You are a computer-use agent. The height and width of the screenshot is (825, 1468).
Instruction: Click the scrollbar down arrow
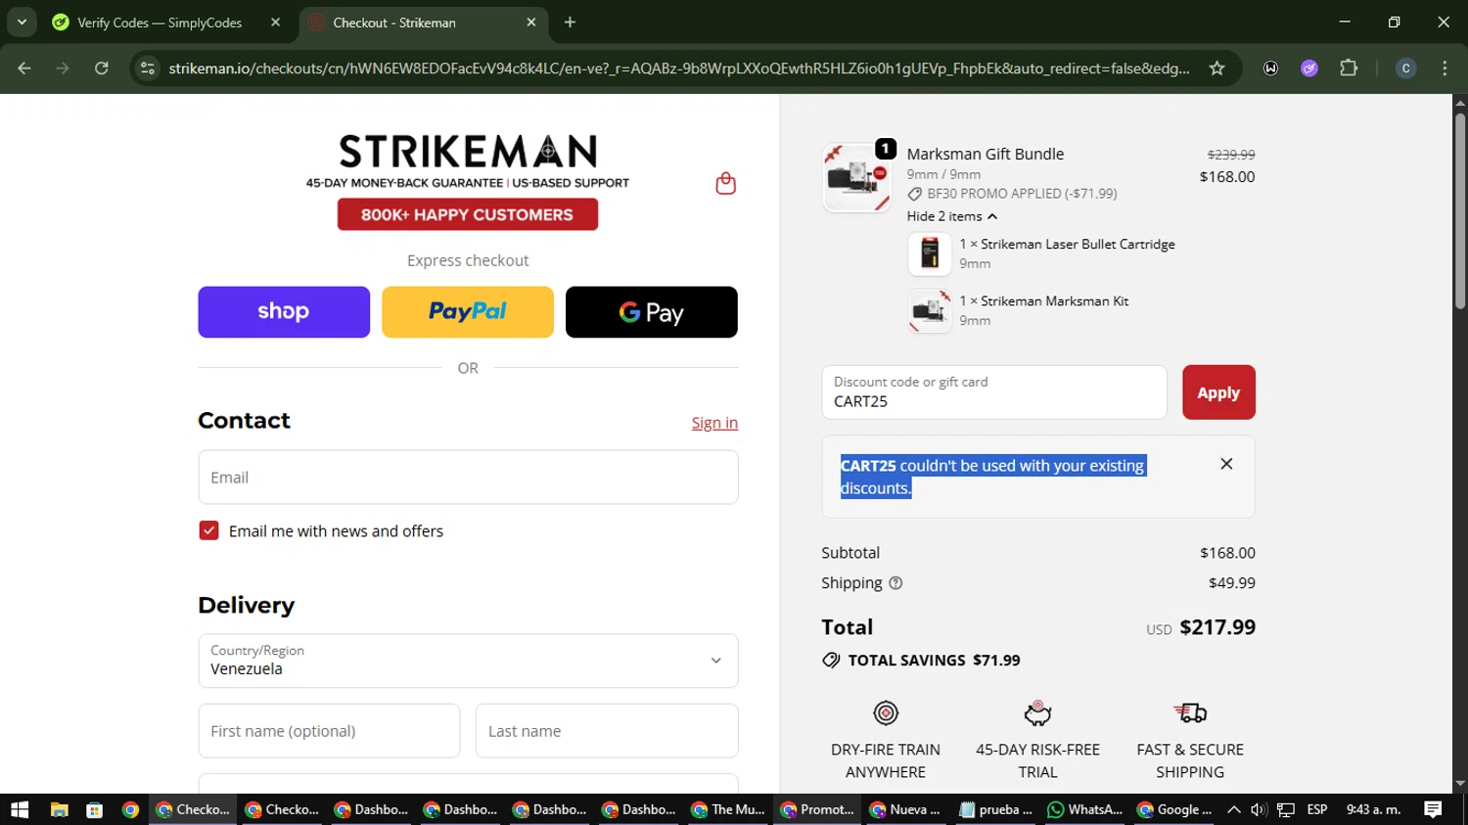(x=1460, y=784)
